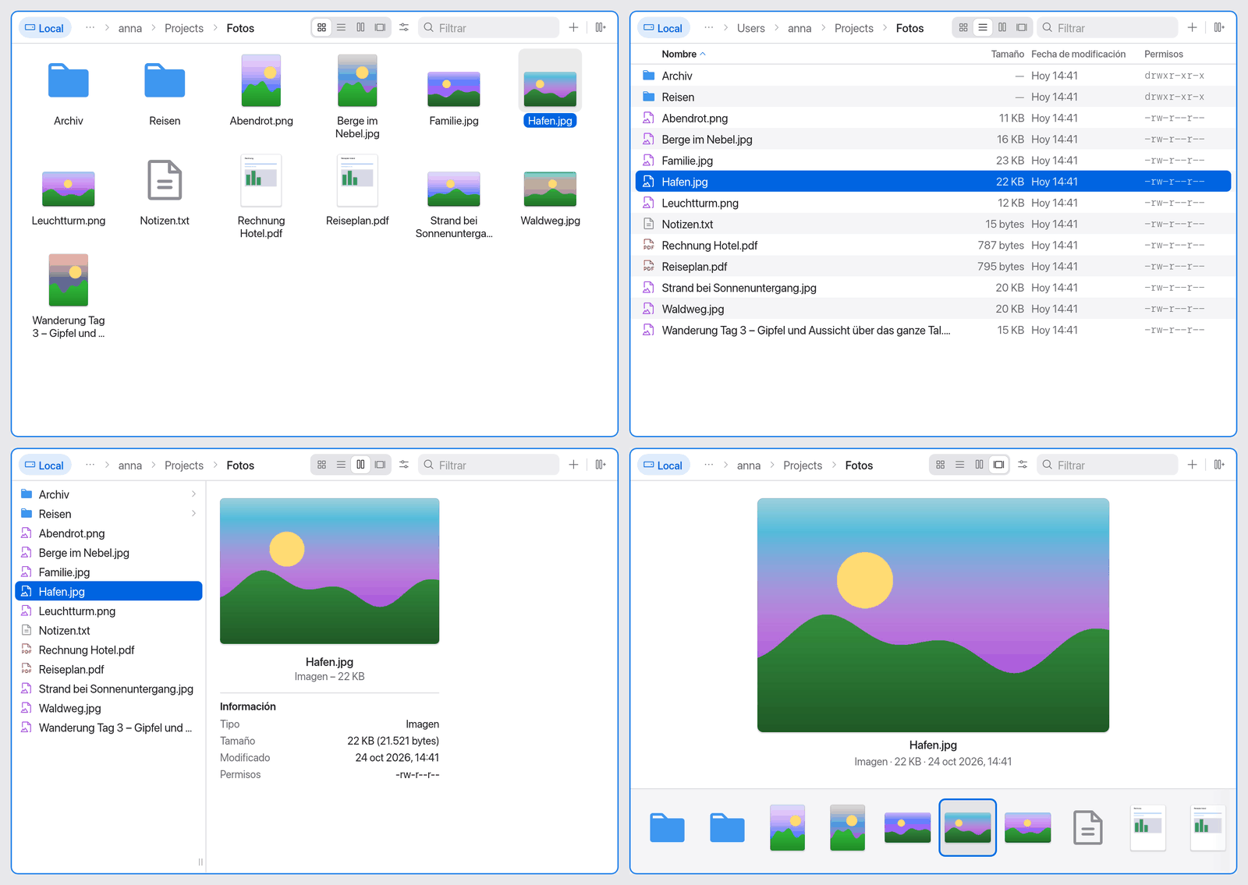Grab the column divider handle beside file preview
Viewport: 1248px width, 885px height.
[200, 862]
